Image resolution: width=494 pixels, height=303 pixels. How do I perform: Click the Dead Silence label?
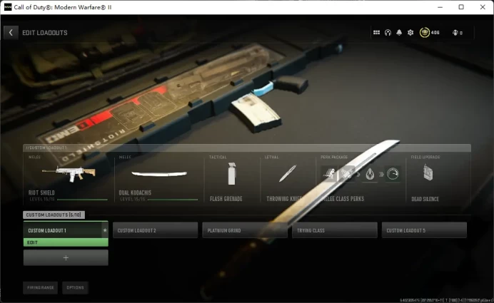[425, 199]
